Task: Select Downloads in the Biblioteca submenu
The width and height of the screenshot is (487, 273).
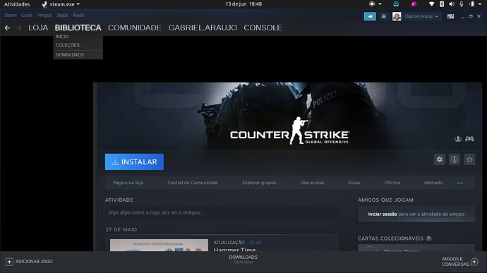Action: coord(70,54)
